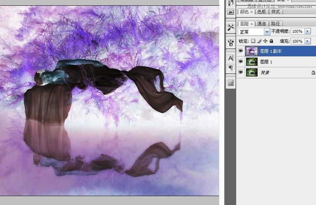Switch to the 样式 styles tab

(x=275, y=12)
